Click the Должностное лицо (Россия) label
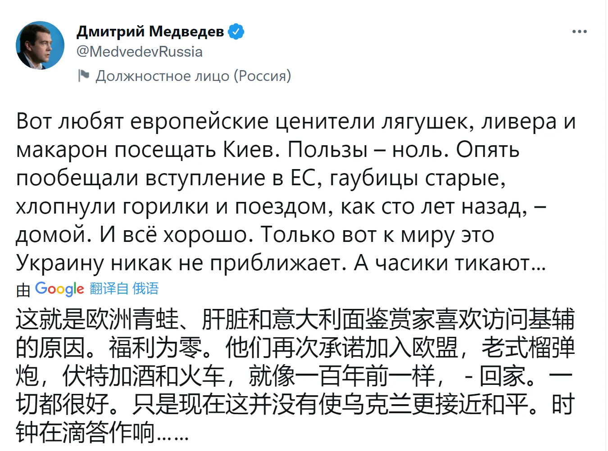 193,76
